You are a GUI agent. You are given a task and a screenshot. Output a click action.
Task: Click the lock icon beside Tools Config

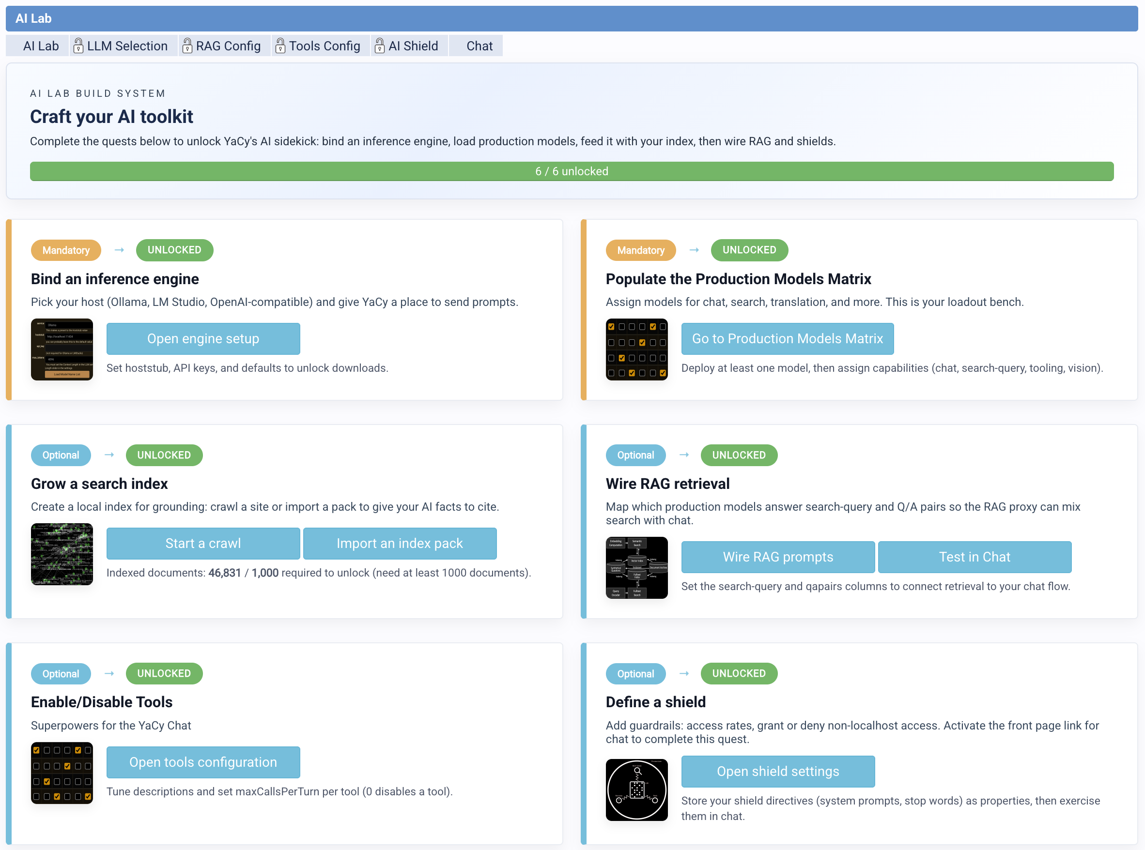click(280, 46)
